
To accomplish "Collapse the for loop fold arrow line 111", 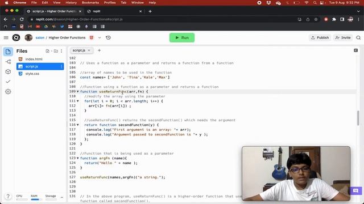I will click(x=78, y=101).
